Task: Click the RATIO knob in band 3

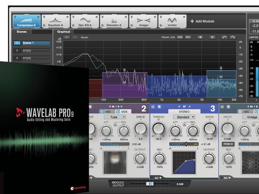Action: click(x=210, y=129)
